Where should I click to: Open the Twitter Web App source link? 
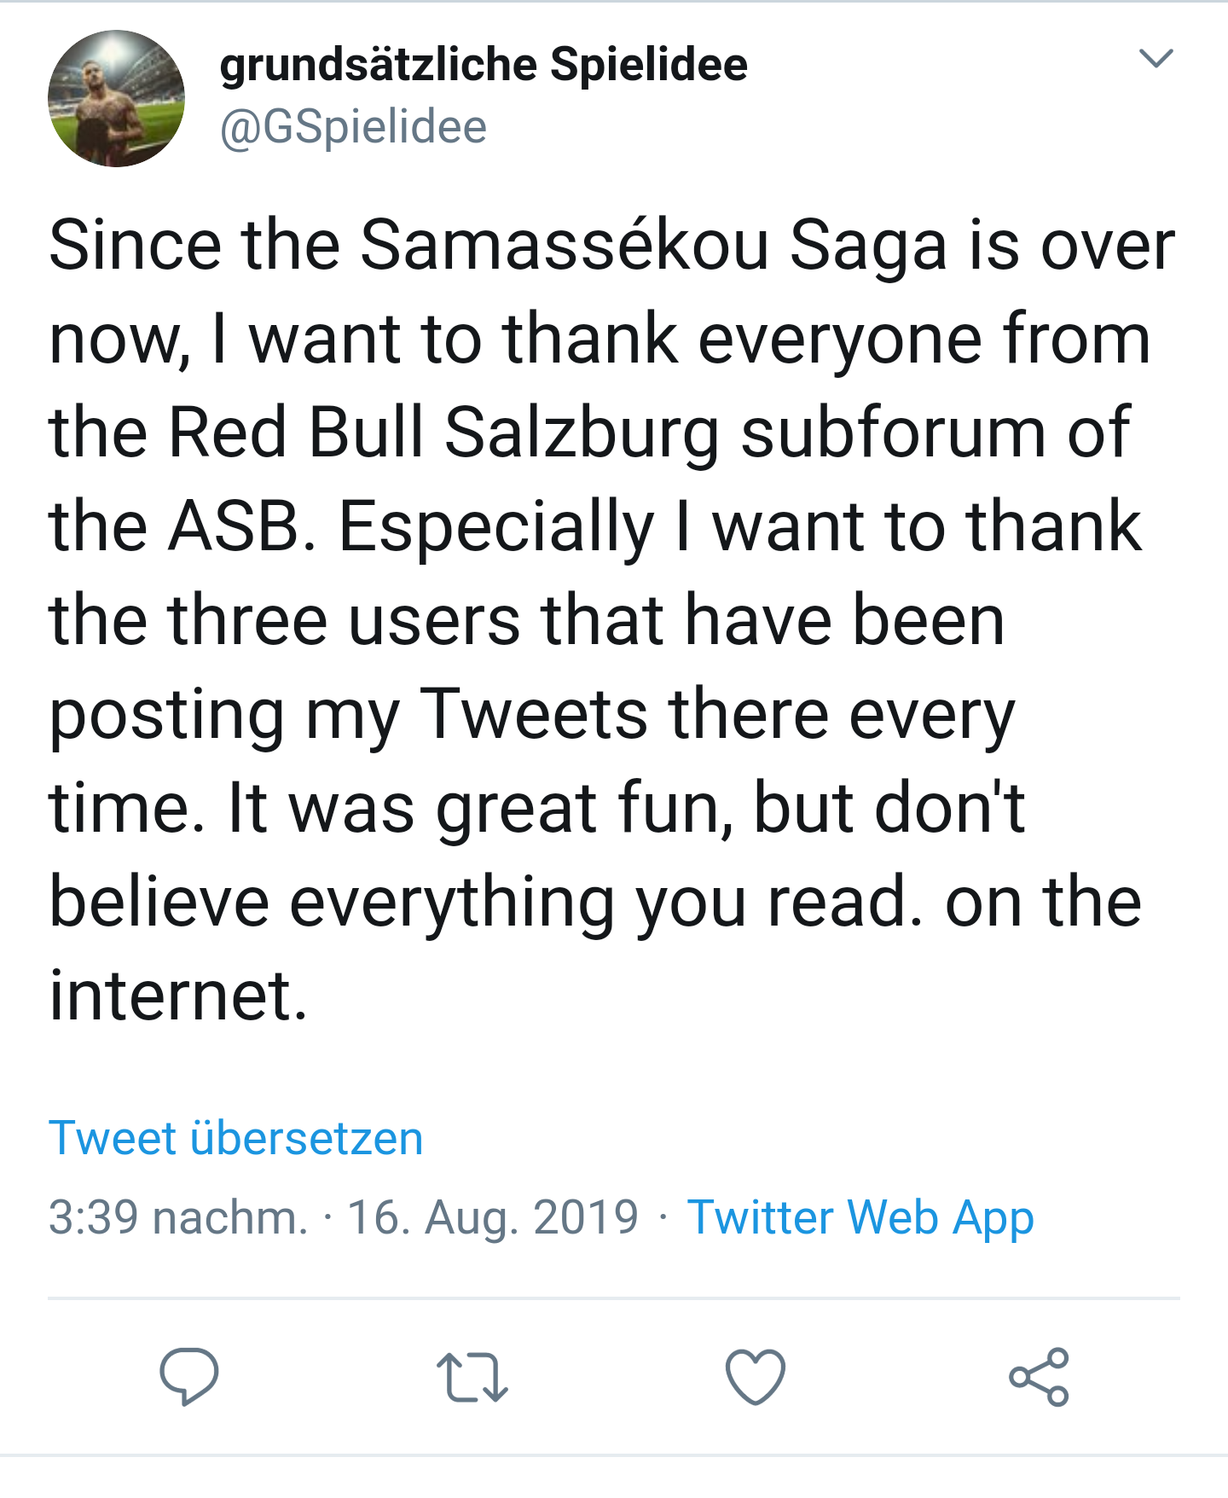(x=860, y=1217)
